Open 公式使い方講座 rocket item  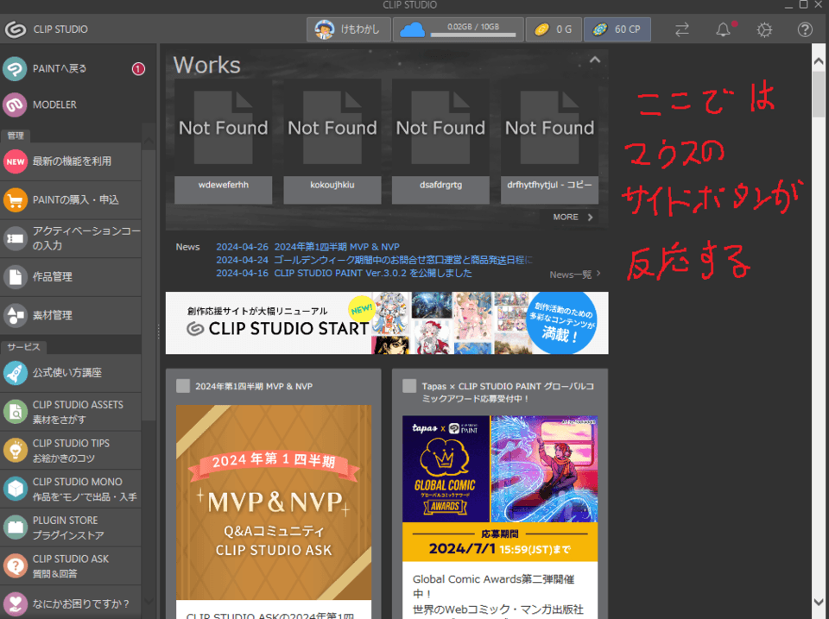pos(71,373)
